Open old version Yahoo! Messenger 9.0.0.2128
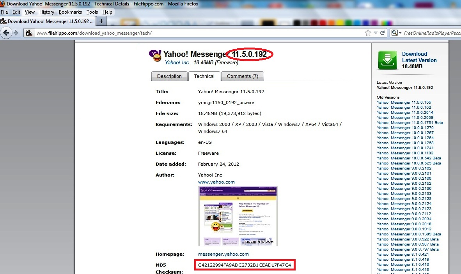 [x=404, y=198]
